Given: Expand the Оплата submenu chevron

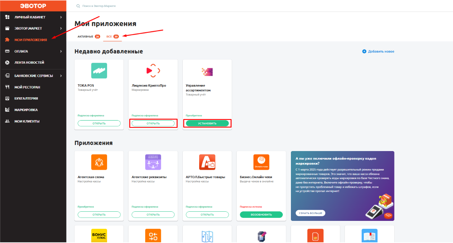Looking at the screenshot, I should point(61,51).
